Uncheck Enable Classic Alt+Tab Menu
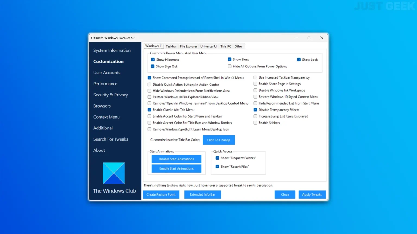The width and height of the screenshot is (417, 234). (x=149, y=110)
